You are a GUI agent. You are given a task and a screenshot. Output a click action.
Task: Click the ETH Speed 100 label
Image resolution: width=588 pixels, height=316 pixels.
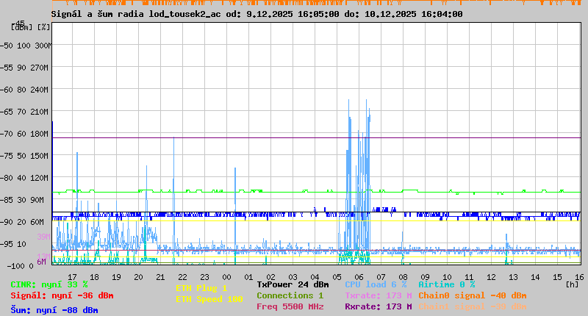pos(209,299)
